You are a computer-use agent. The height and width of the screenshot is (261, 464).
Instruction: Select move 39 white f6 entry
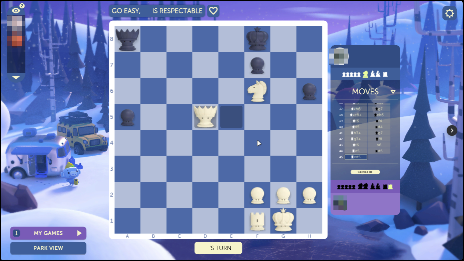click(x=356, y=121)
